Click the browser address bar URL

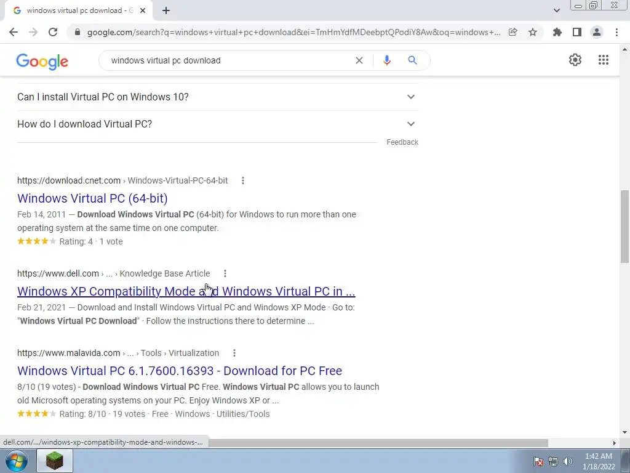pyautogui.click(x=293, y=32)
